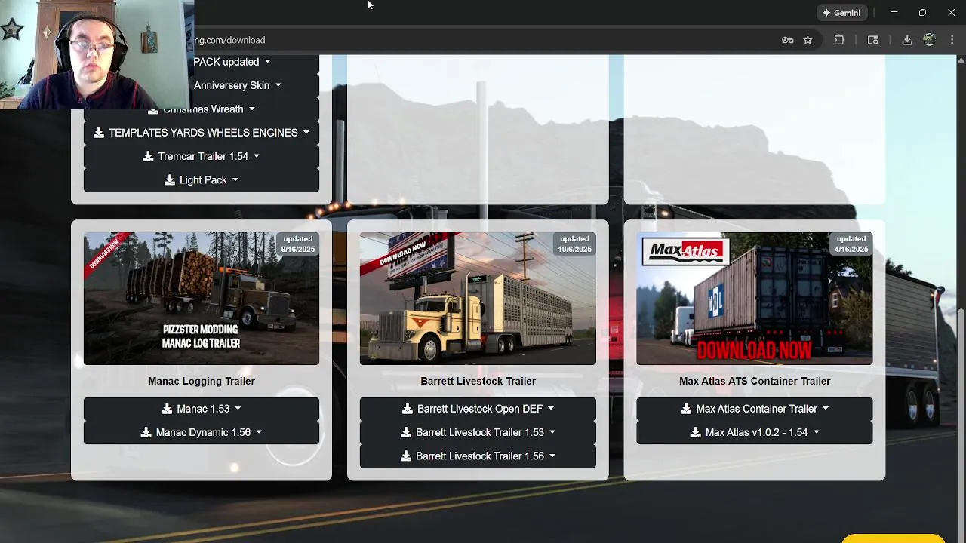Open the Max Atlas container thumbnail image
Screen dimensions: 966x543
click(755, 299)
